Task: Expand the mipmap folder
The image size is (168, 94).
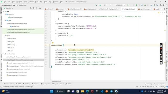Action: tap(7, 45)
